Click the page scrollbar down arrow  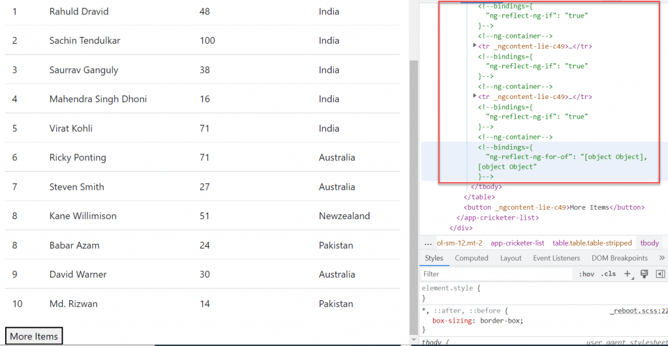414,340
